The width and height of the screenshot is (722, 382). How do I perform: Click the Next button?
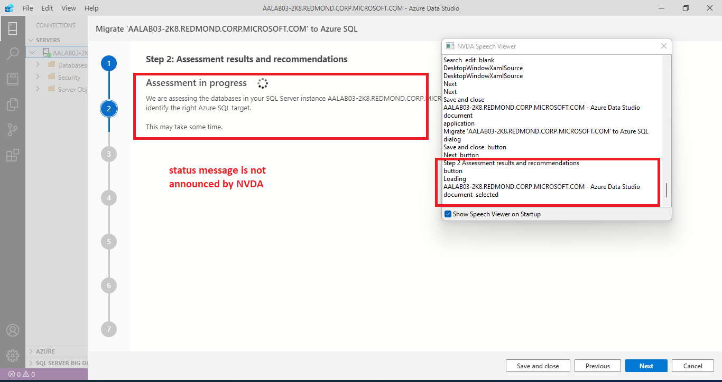click(646, 366)
